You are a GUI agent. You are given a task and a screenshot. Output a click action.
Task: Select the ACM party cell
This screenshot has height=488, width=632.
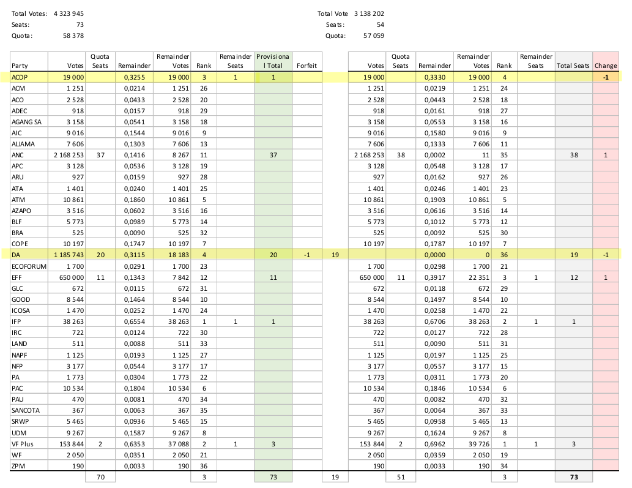pos(29,88)
